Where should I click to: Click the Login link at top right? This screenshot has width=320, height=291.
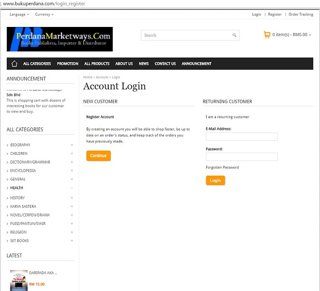(x=256, y=14)
